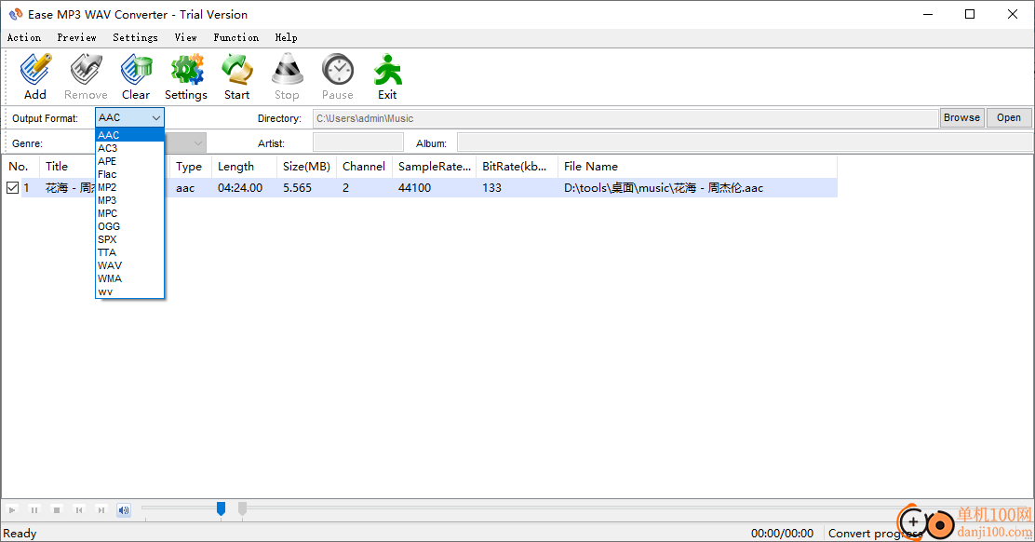Toggle the speaker mute icon
Image resolution: width=1035 pixels, height=542 pixels.
click(124, 509)
